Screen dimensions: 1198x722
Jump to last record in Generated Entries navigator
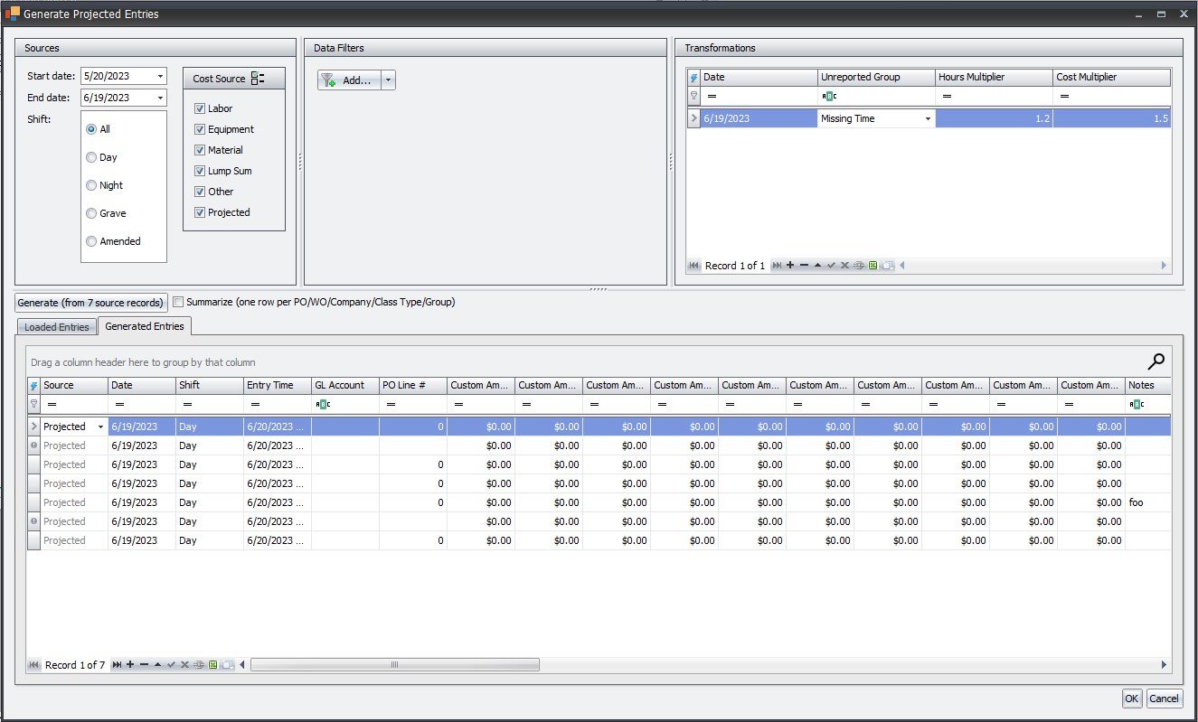pos(117,665)
